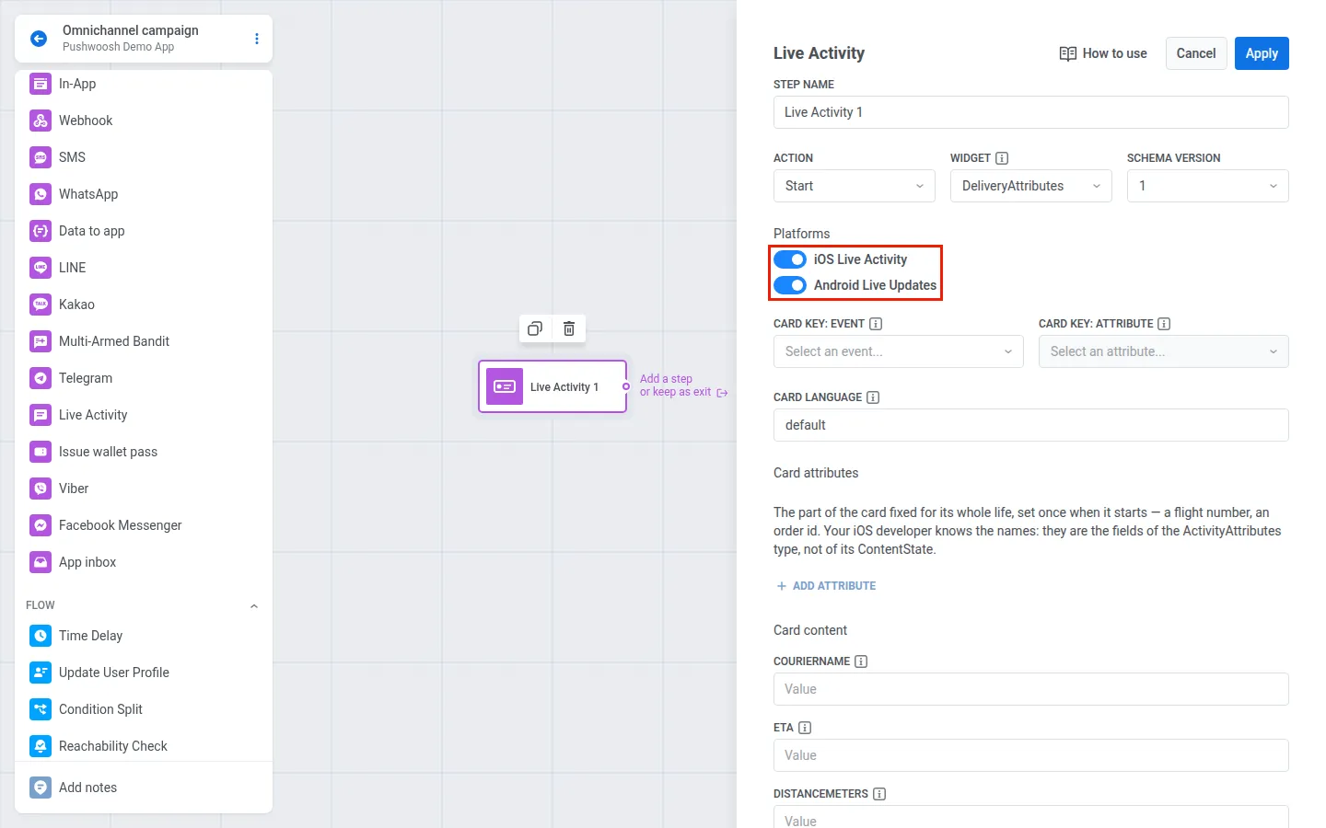Click the WIDGET info icon
Viewport: 1326px width, 828px height.
pyautogui.click(x=1002, y=158)
